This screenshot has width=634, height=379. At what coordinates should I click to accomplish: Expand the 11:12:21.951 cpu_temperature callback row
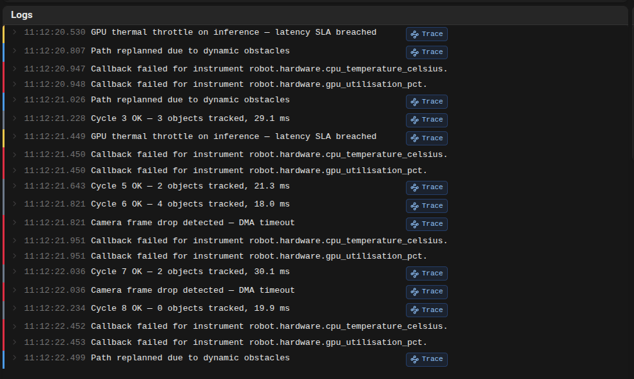(x=15, y=240)
